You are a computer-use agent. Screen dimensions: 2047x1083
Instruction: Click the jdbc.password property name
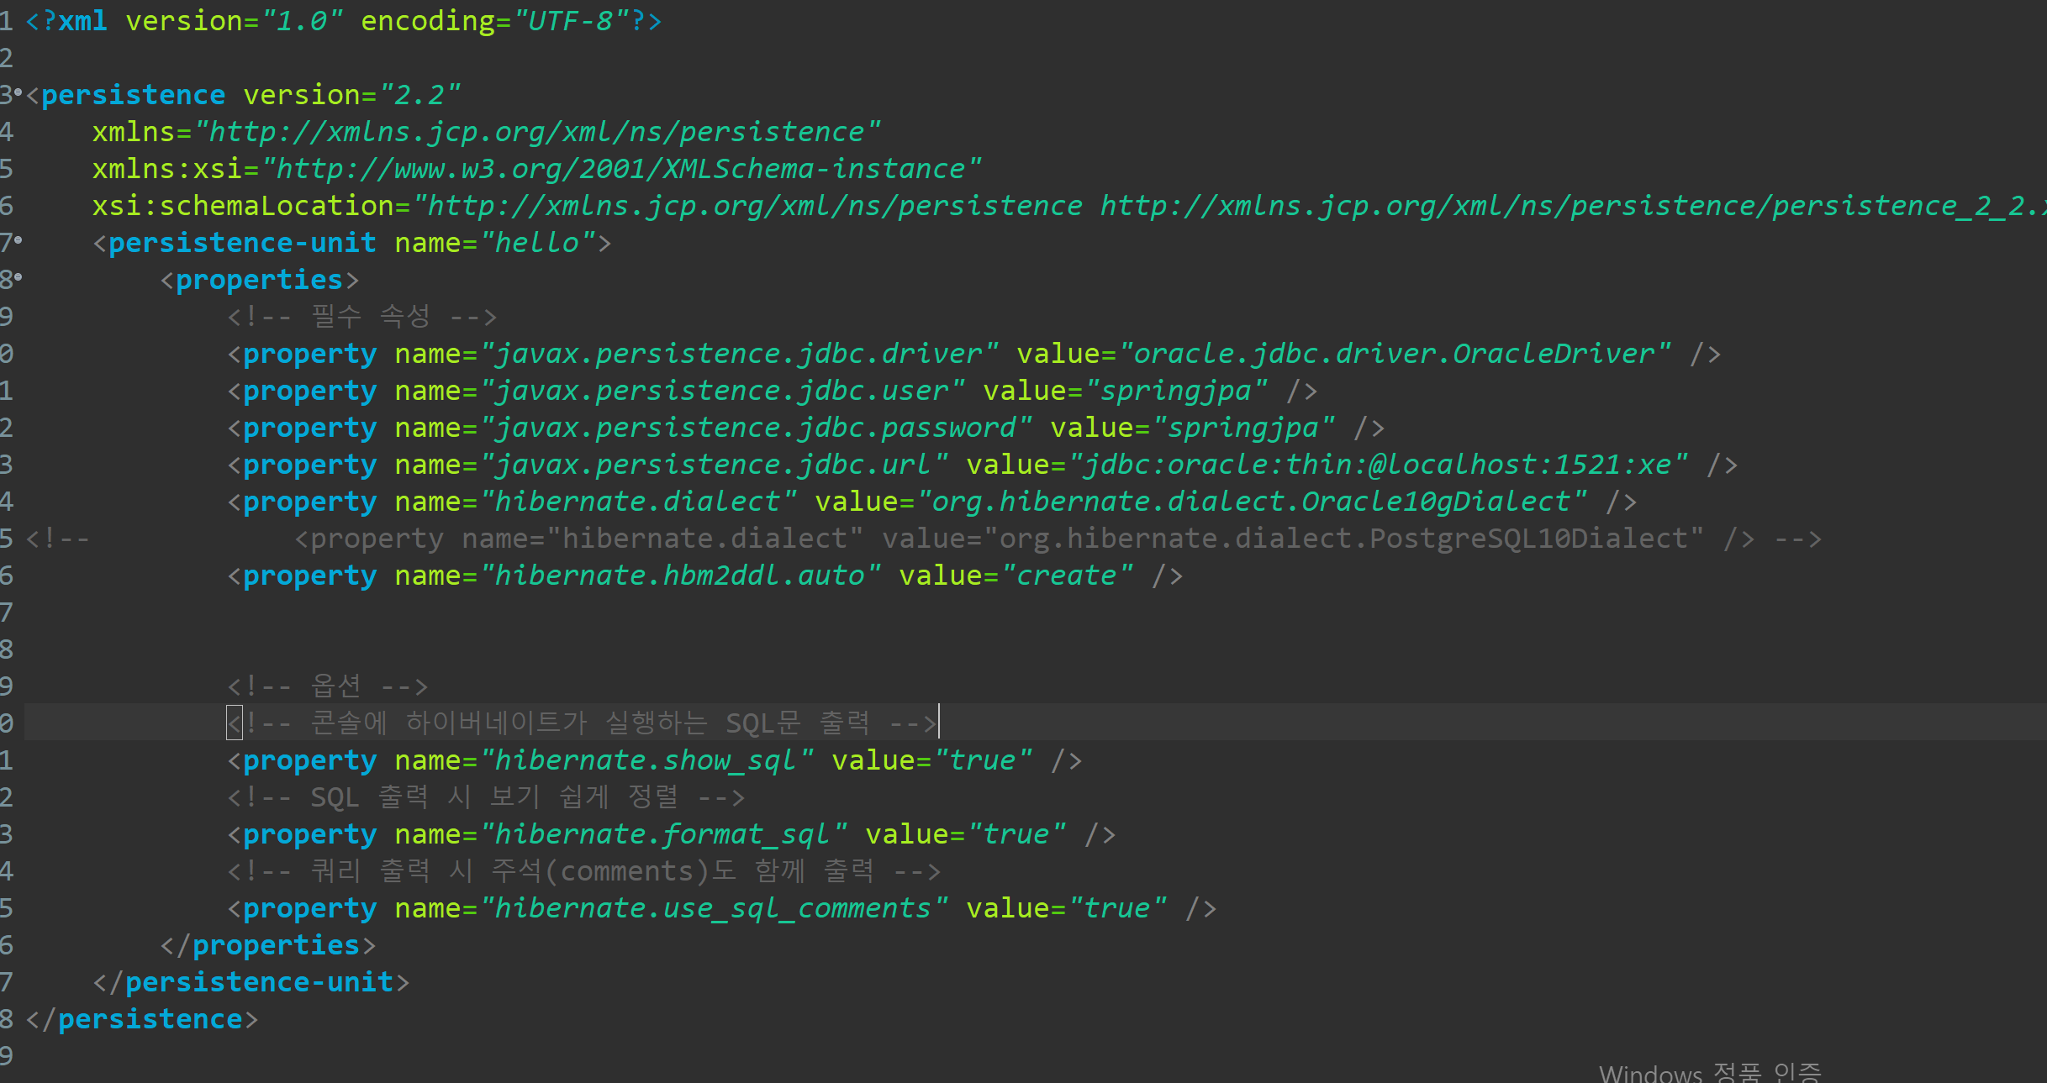coord(755,428)
